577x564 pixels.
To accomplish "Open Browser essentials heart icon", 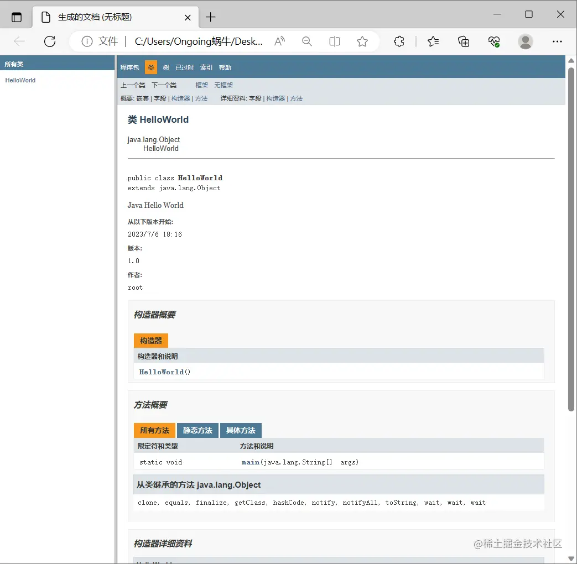I will click(x=494, y=41).
